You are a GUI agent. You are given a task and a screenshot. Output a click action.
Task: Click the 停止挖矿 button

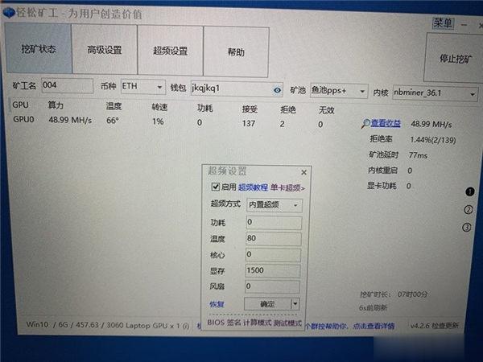(454, 58)
